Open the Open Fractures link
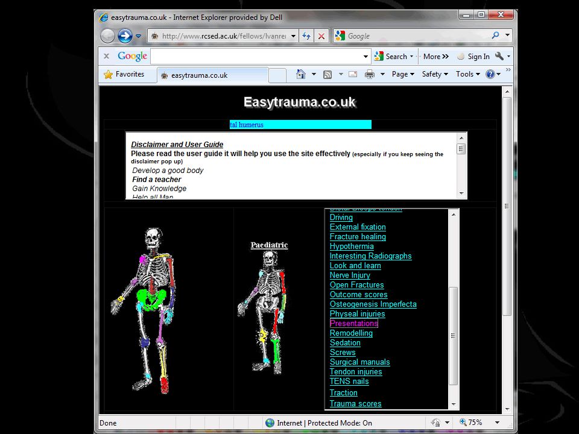 click(356, 285)
